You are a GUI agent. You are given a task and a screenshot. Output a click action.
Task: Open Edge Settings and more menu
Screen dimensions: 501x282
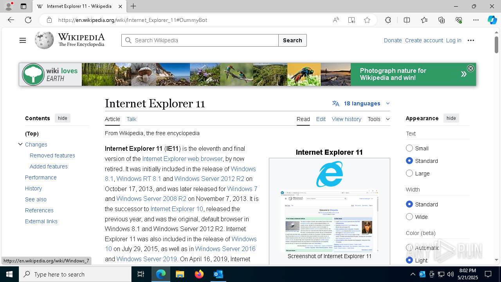pos(476,20)
